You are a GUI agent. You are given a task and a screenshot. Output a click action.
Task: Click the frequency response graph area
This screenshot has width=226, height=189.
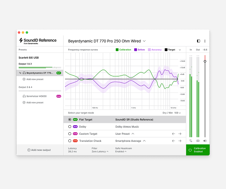click(x=122, y=81)
